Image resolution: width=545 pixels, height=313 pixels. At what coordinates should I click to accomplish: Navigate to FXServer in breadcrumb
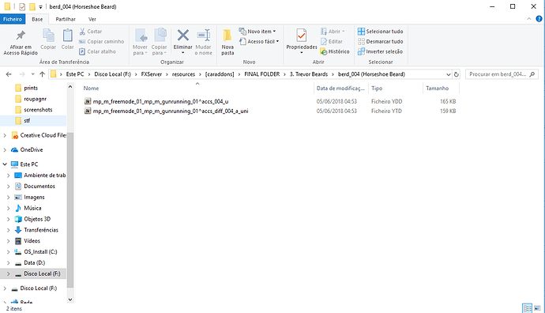[x=151, y=74]
